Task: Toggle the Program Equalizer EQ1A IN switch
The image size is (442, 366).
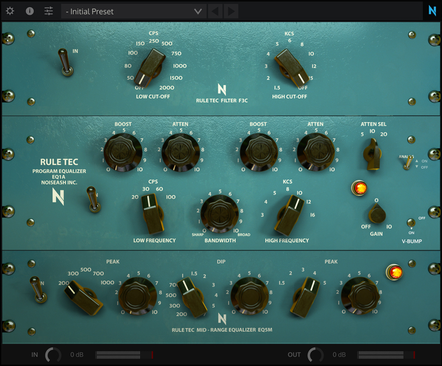Action: point(93,199)
